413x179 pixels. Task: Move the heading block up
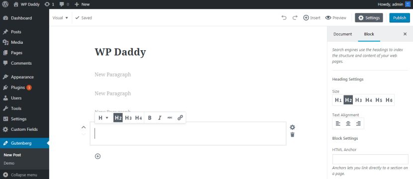(84, 127)
